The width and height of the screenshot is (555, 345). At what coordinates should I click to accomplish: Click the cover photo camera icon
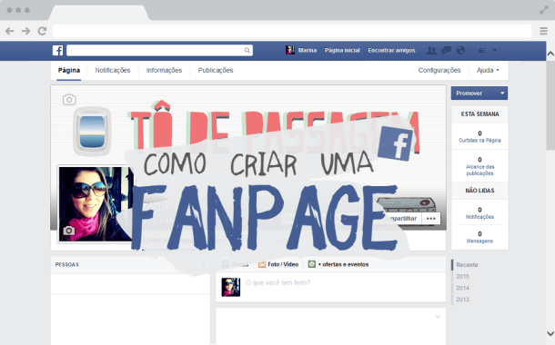(69, 100)
